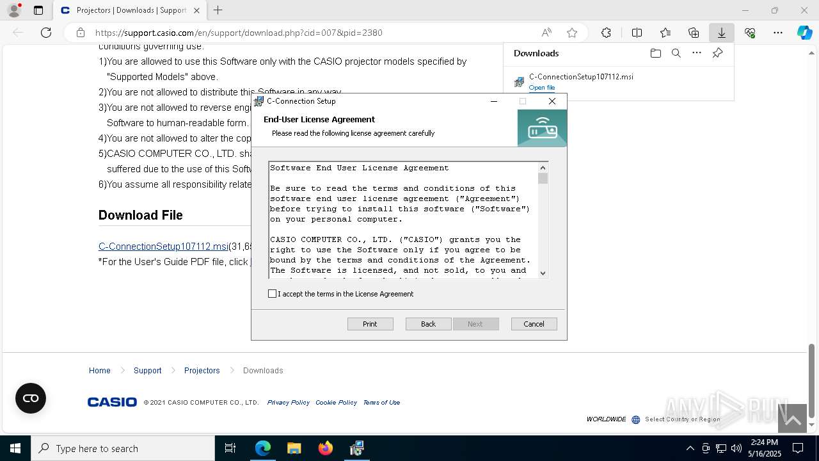Open more options in Downloads panel
The width and height of the screenshot is (819, 461).
point(697,53)
